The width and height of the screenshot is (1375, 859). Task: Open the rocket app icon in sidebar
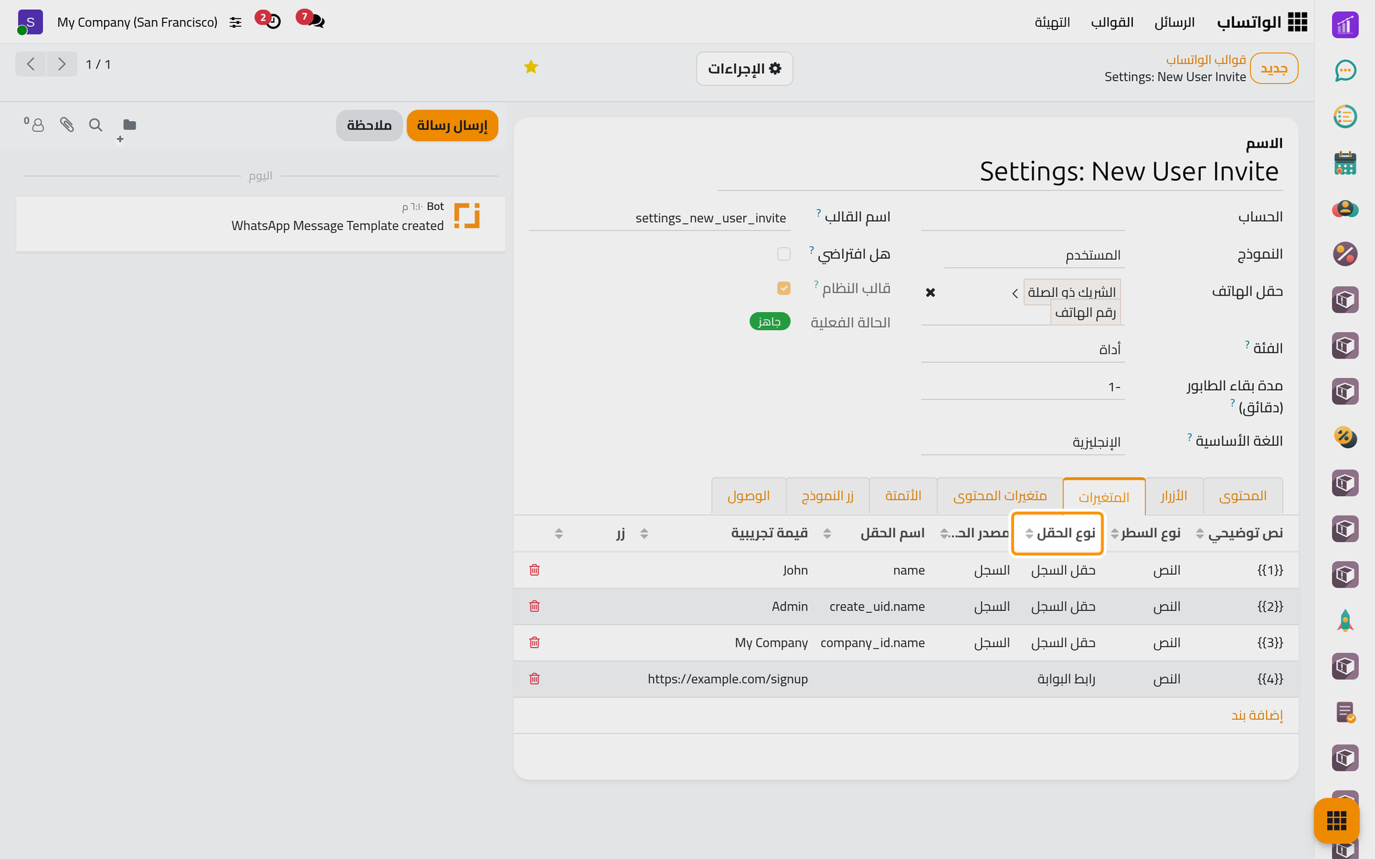(1345, 621)
